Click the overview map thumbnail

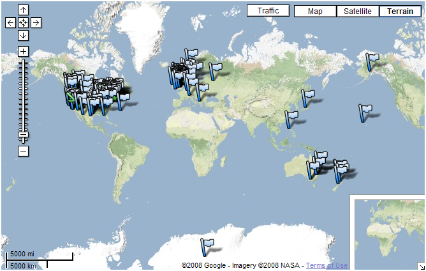[389, 234]
